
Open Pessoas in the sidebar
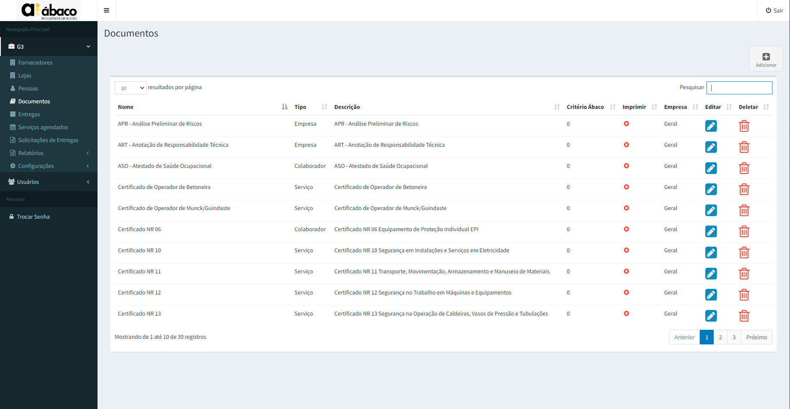(x=28, y=88)
